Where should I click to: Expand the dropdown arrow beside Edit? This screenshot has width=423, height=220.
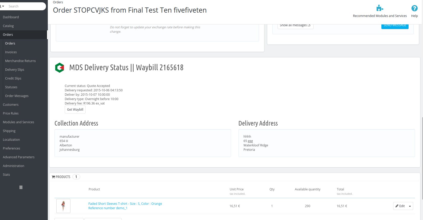410,206
